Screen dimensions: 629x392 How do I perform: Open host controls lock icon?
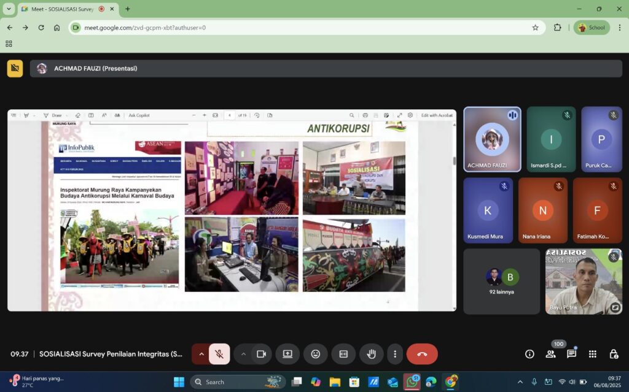(613, 354)
